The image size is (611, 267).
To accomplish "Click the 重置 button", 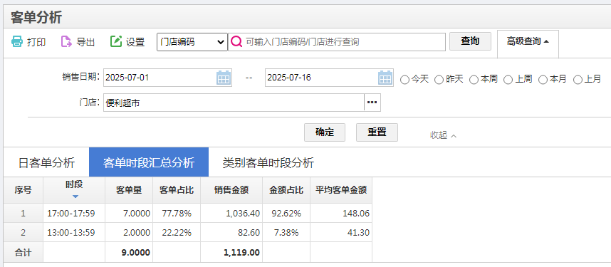I will 377,132.
